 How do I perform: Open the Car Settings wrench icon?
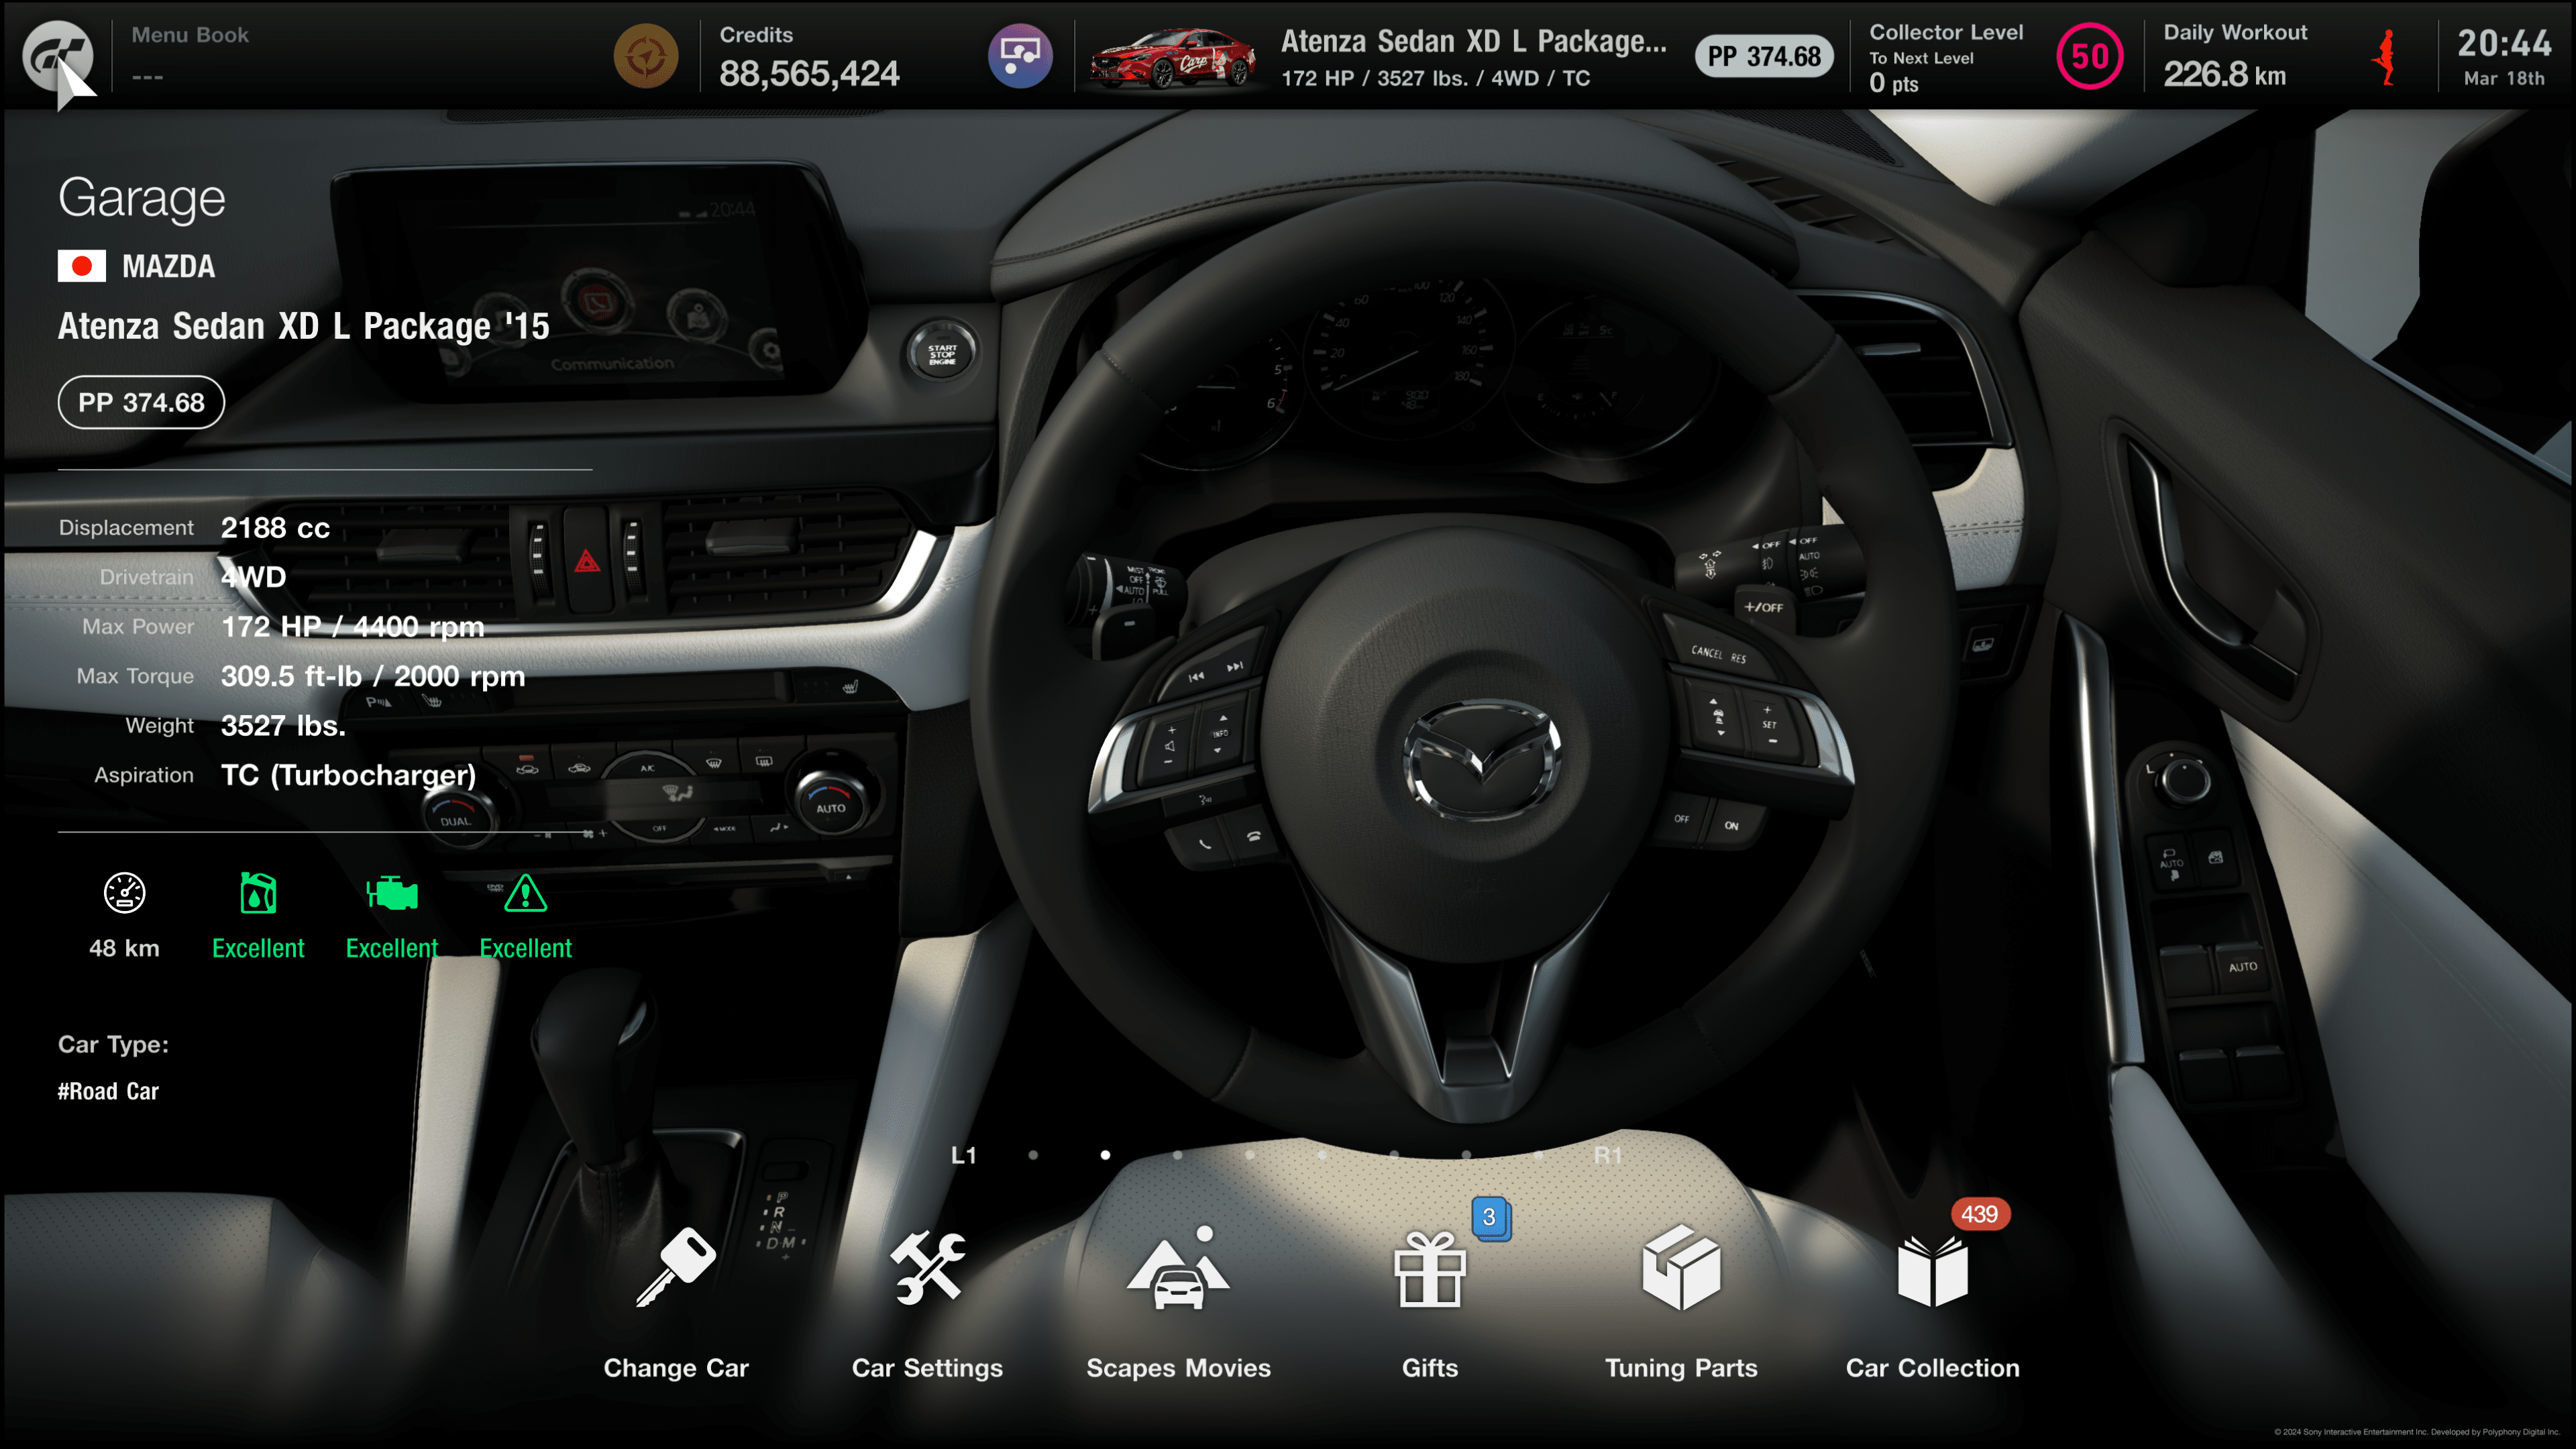pyautogui.click(x=928, y=1266)
